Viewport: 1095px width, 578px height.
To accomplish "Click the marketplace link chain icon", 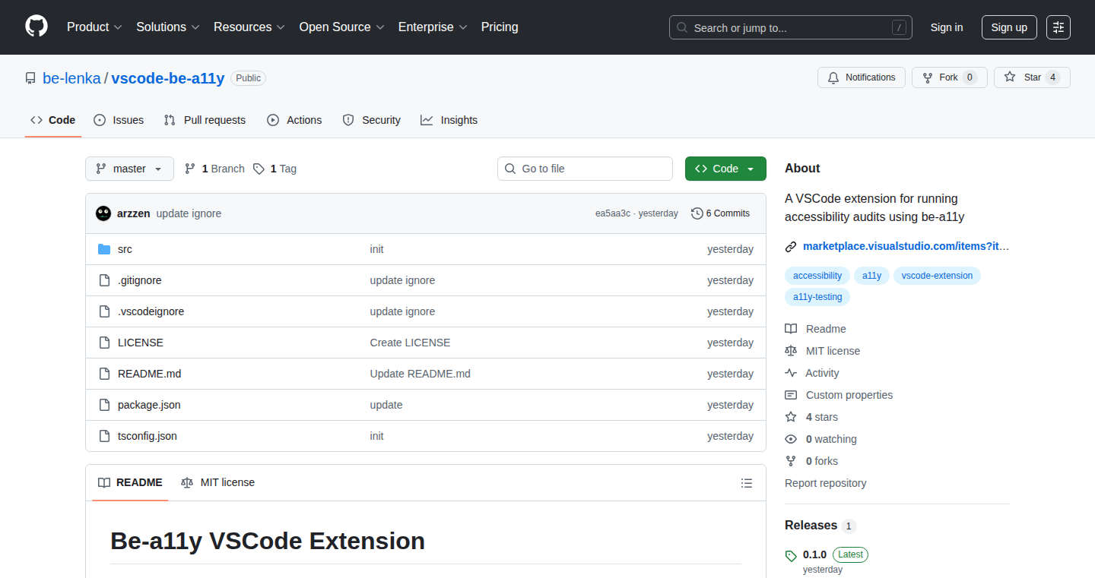I will [791, 247].
